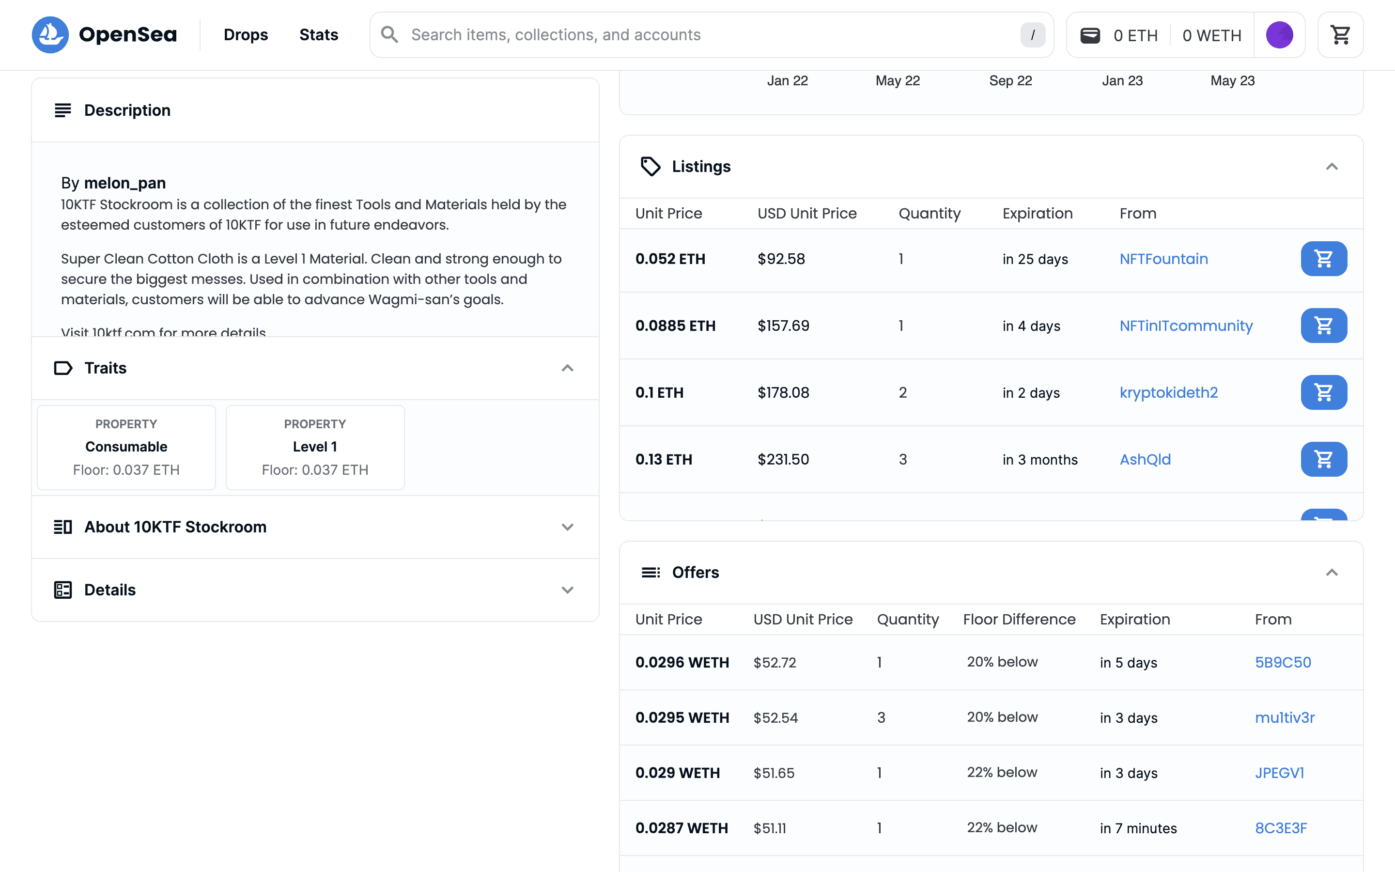The width and height of the screenshot is (1395, 872).
Task: Collapse the Offers panel
Action: [1332, 573]
